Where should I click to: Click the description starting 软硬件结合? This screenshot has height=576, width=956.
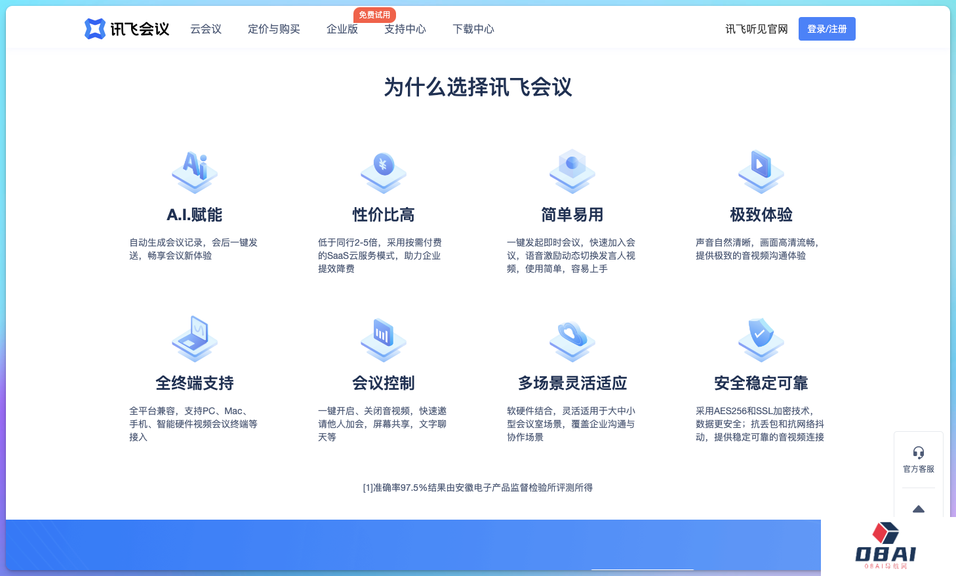click(x=571, y=424)
